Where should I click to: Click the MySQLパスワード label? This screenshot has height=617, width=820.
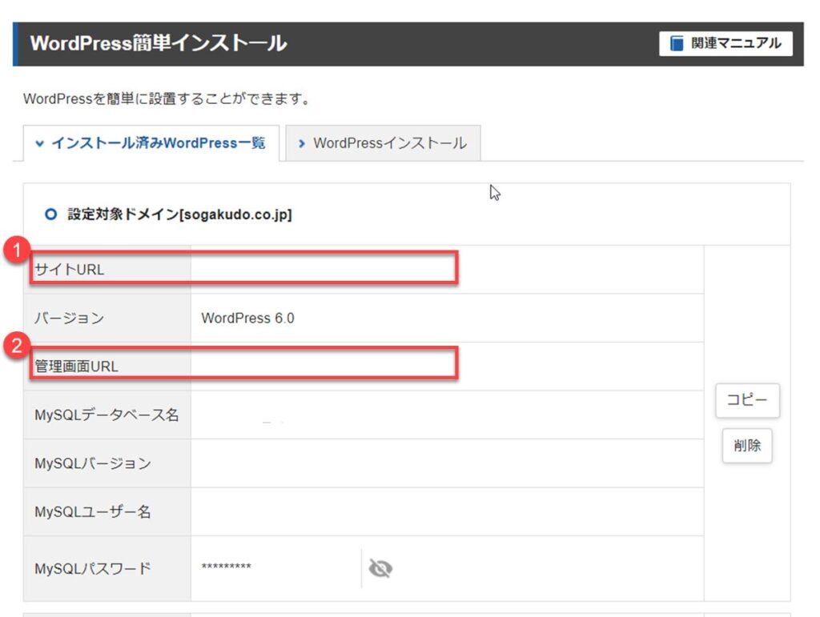(x=93, y=568)
